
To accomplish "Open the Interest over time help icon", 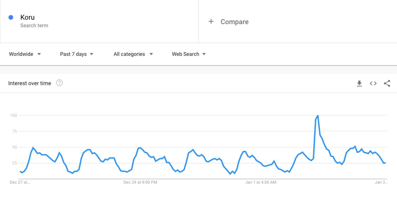I will pos(59,83).
